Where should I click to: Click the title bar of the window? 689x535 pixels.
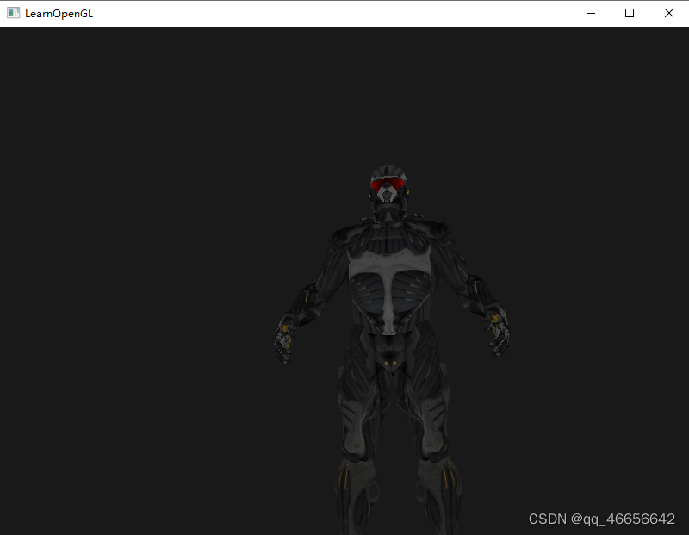click(344, 13)
